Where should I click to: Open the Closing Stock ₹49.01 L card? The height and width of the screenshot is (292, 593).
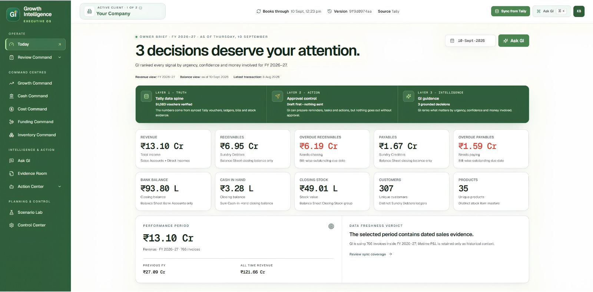click(x=332, y=191)
